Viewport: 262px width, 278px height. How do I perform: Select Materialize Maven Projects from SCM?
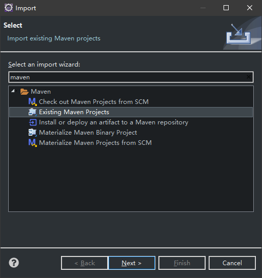(x=95, y=143)
